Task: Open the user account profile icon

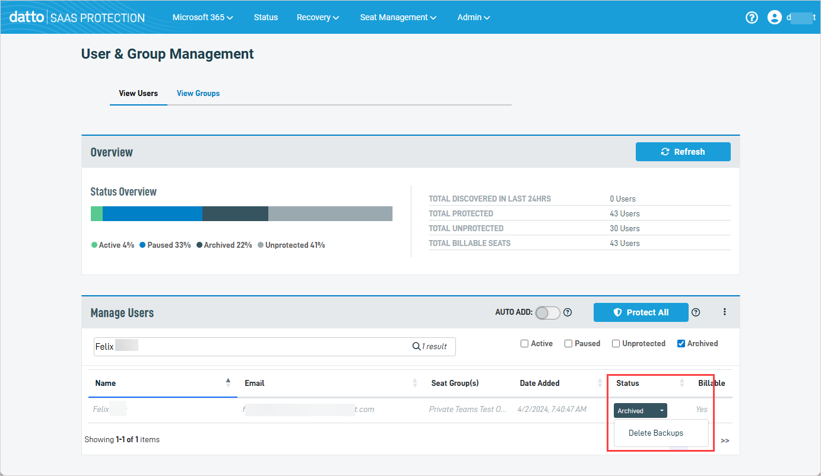Action: point(774,17)
